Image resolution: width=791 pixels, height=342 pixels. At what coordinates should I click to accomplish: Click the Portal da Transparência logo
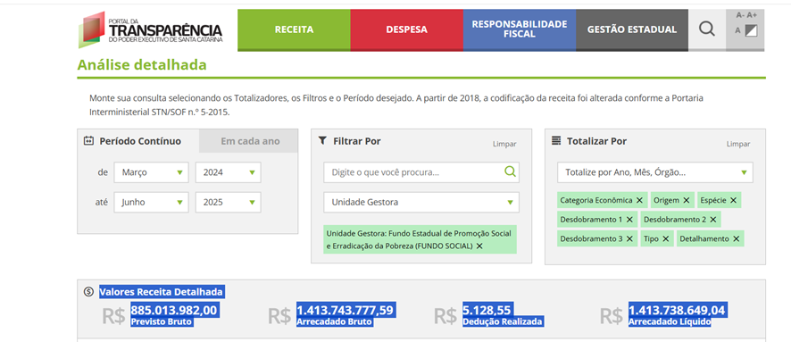150,29
